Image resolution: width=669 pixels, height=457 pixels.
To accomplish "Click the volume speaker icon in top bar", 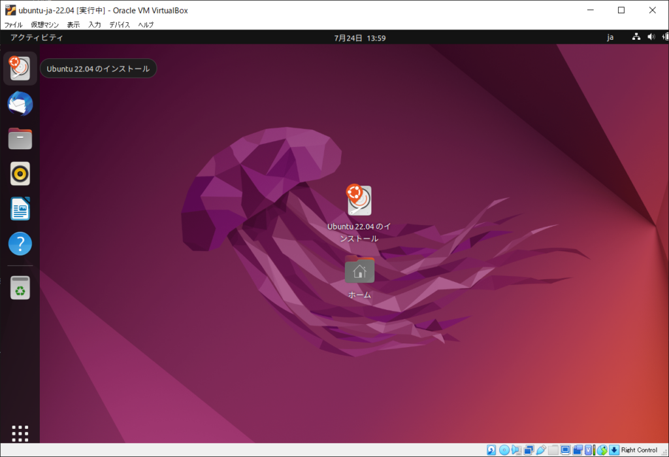I will 651,37.
